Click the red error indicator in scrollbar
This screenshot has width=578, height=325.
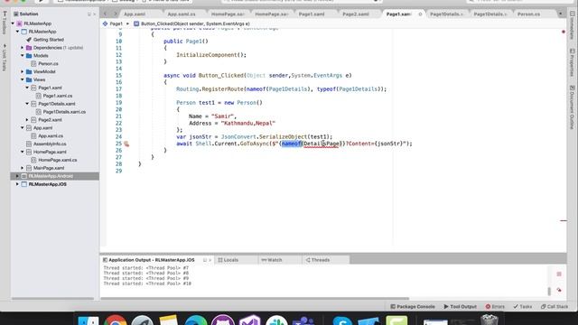pyautogui.click(x=564, y=32)
